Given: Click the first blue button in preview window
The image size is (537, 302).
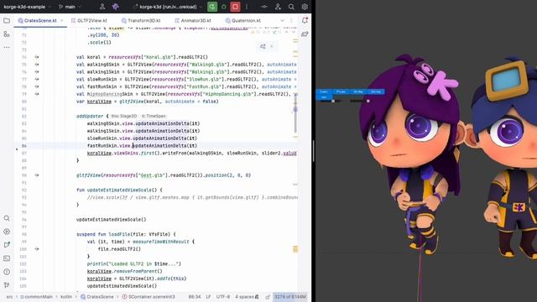Looking at the screenshot, I should pos(324,91).
